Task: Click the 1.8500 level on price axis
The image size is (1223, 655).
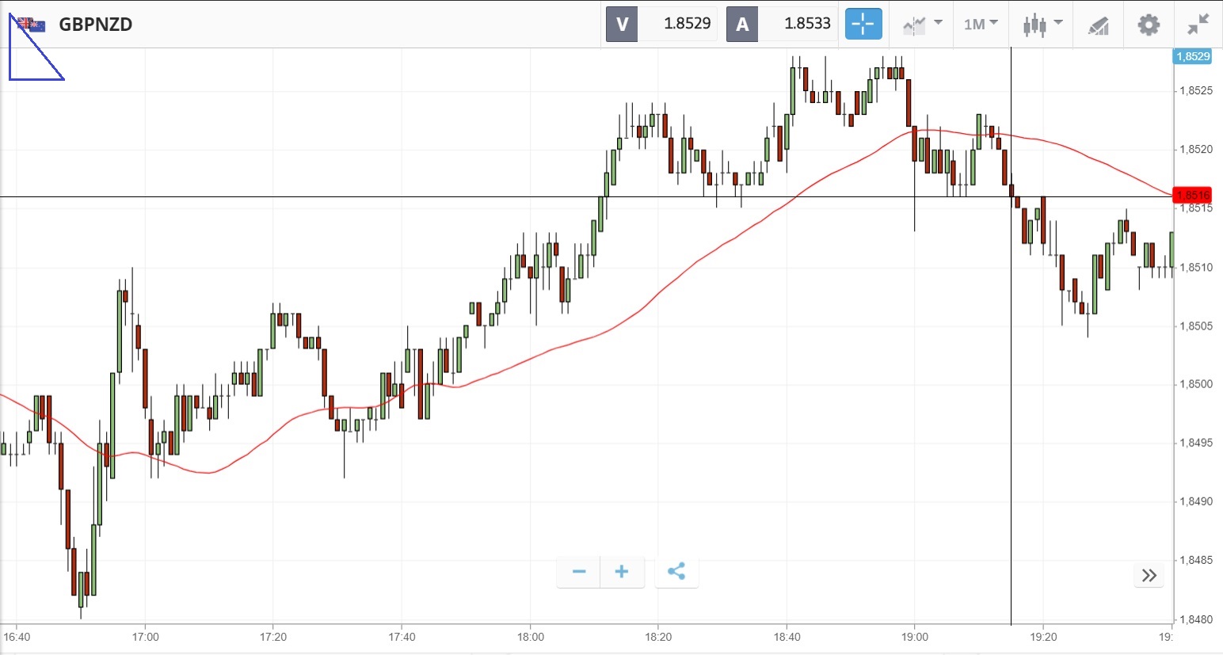Action: point(1196,384)
